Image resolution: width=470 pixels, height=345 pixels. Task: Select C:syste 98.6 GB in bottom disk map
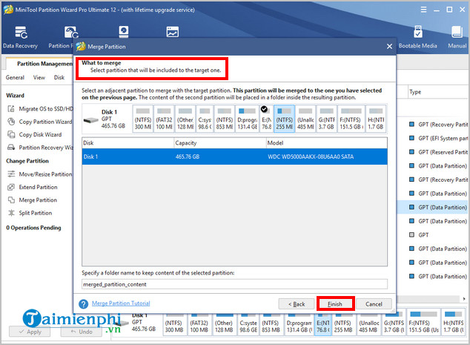248,323
